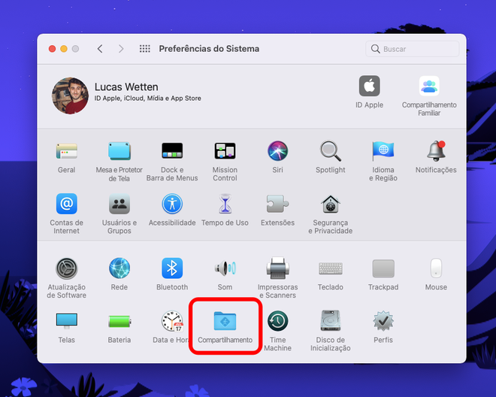Viewport: 496px width, 397px height.
Task: Open the Telas display pane
Action: (x=66, y=321)
